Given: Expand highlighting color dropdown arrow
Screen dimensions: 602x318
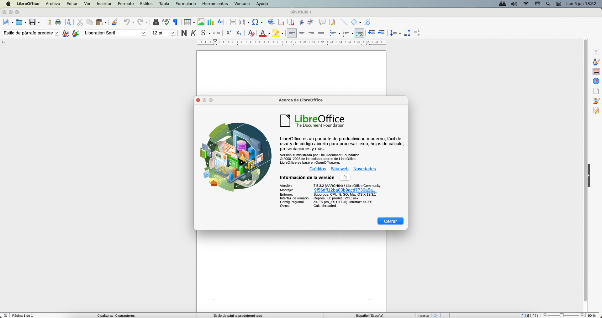Looking at the screenshot, I should 282,33.
